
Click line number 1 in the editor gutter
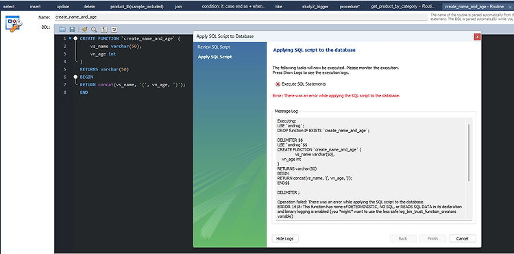pyautogui.click(x=65, y=38)
